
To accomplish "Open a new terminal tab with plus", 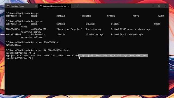I will point(73,6).
